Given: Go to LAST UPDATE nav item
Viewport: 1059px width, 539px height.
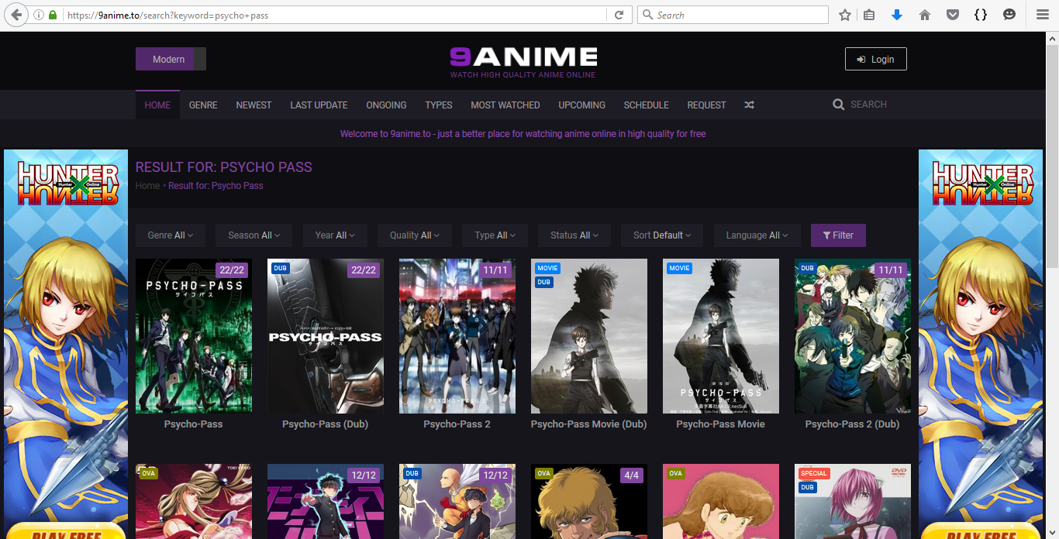Looking at the screenshot, I should click(x=319, y=105).
